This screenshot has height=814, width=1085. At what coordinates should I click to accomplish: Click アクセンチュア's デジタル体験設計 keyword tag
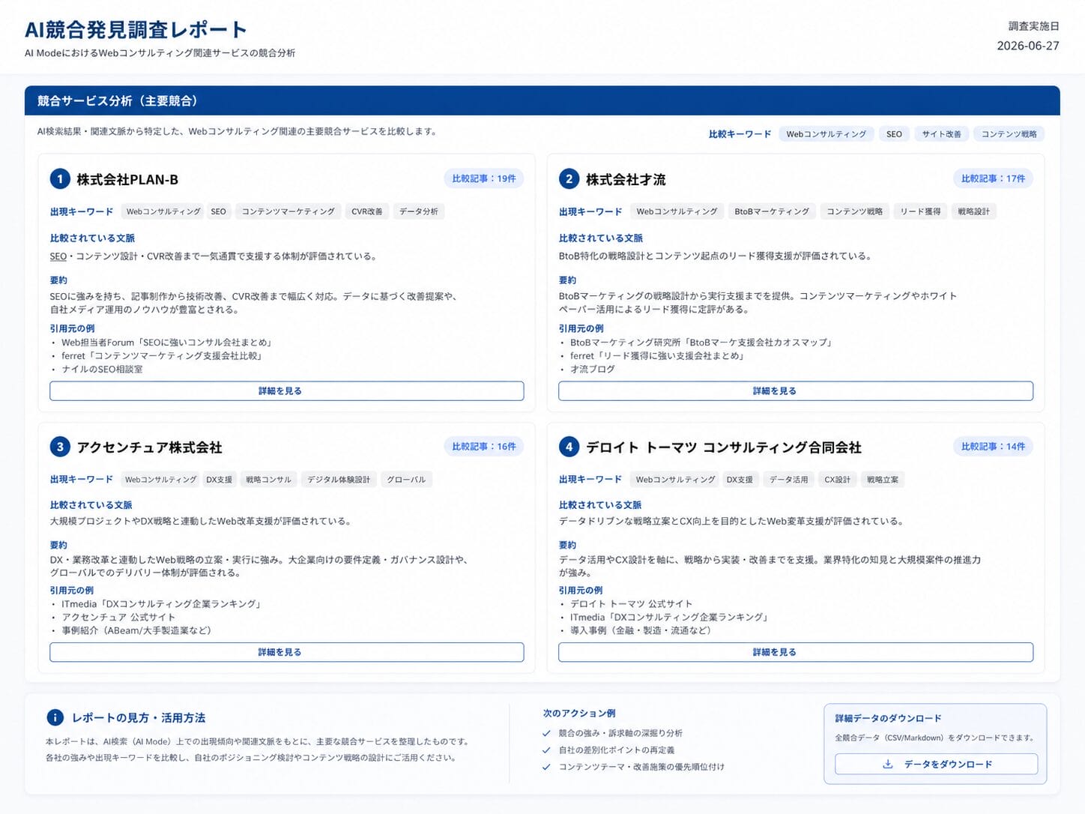point(339,480)
